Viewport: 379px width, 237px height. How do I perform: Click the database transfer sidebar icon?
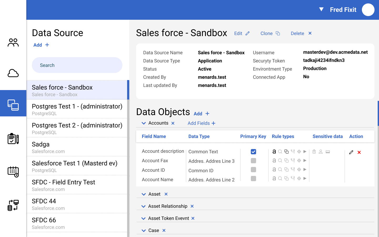(x=13, y=205)
